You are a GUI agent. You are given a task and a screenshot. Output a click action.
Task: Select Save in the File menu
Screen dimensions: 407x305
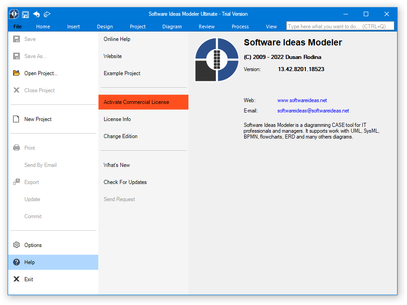pos(53,39)
